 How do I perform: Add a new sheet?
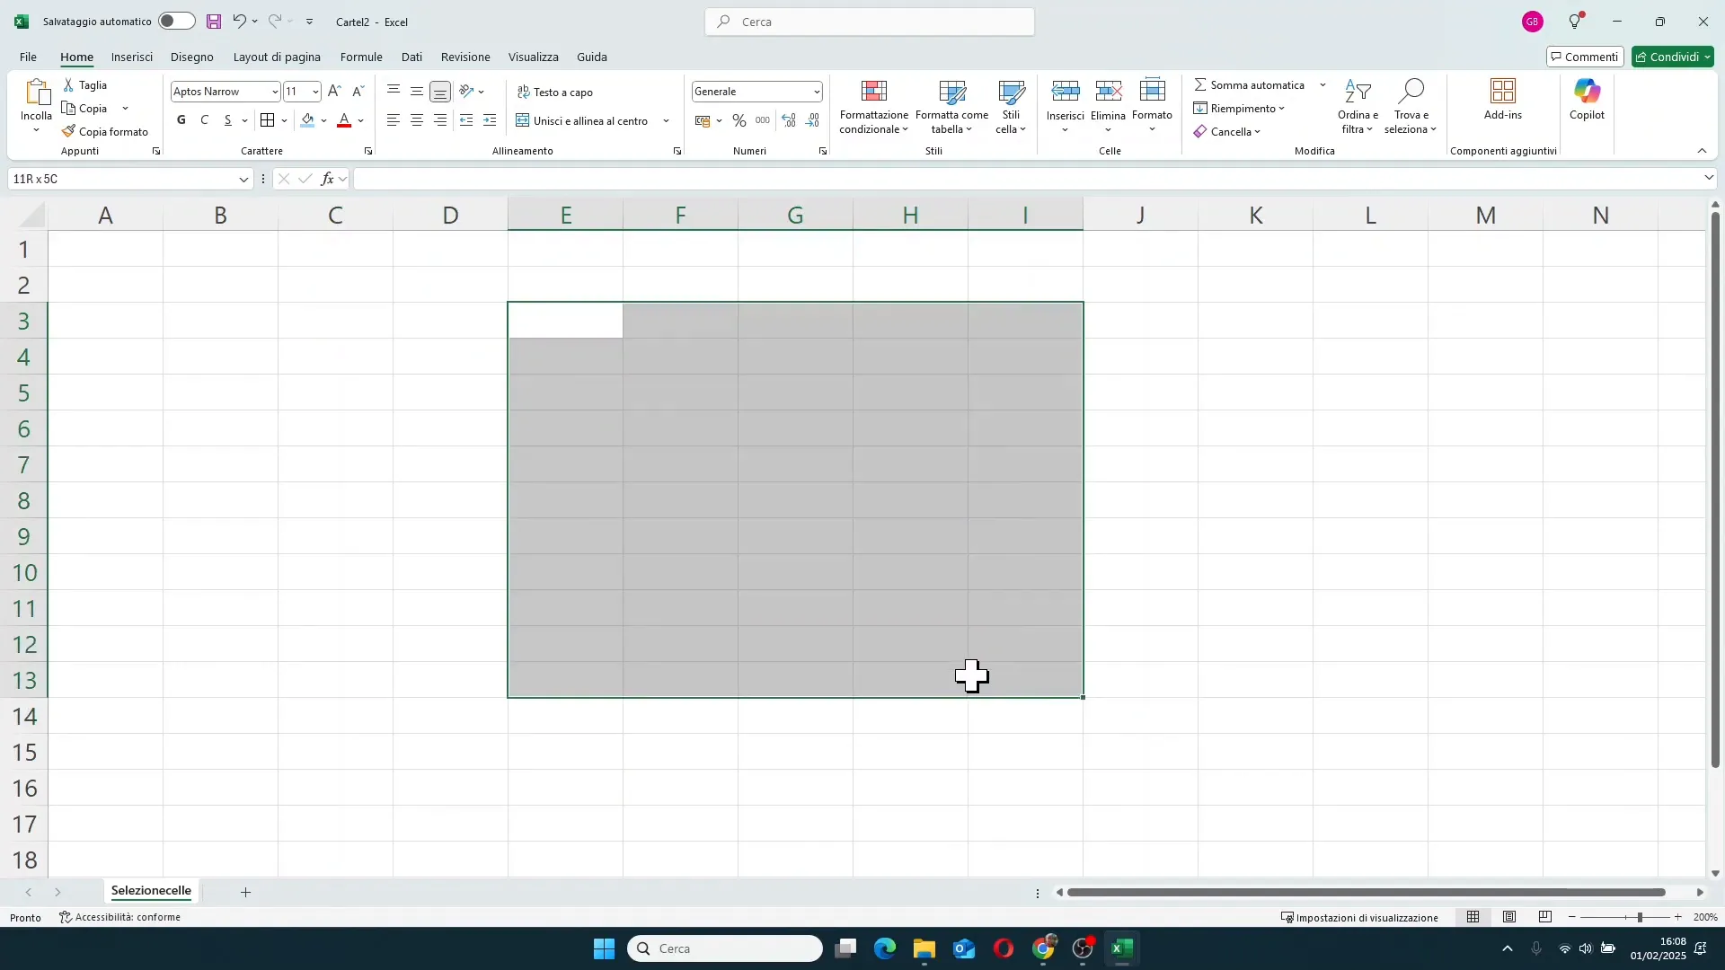click(x=245, y=892)
